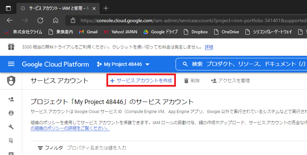Close the サービス アカウント browser tab
307x155 pixels.
coord(94,8)
